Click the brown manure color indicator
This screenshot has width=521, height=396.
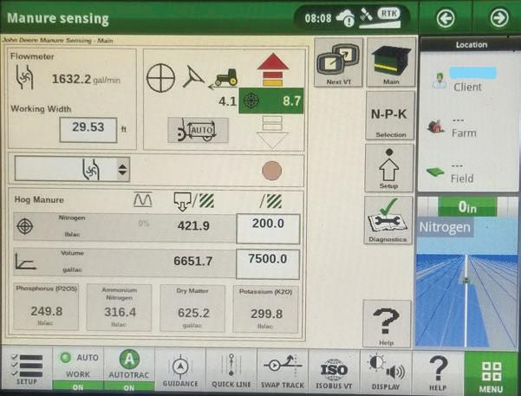[x=272, y=171]
